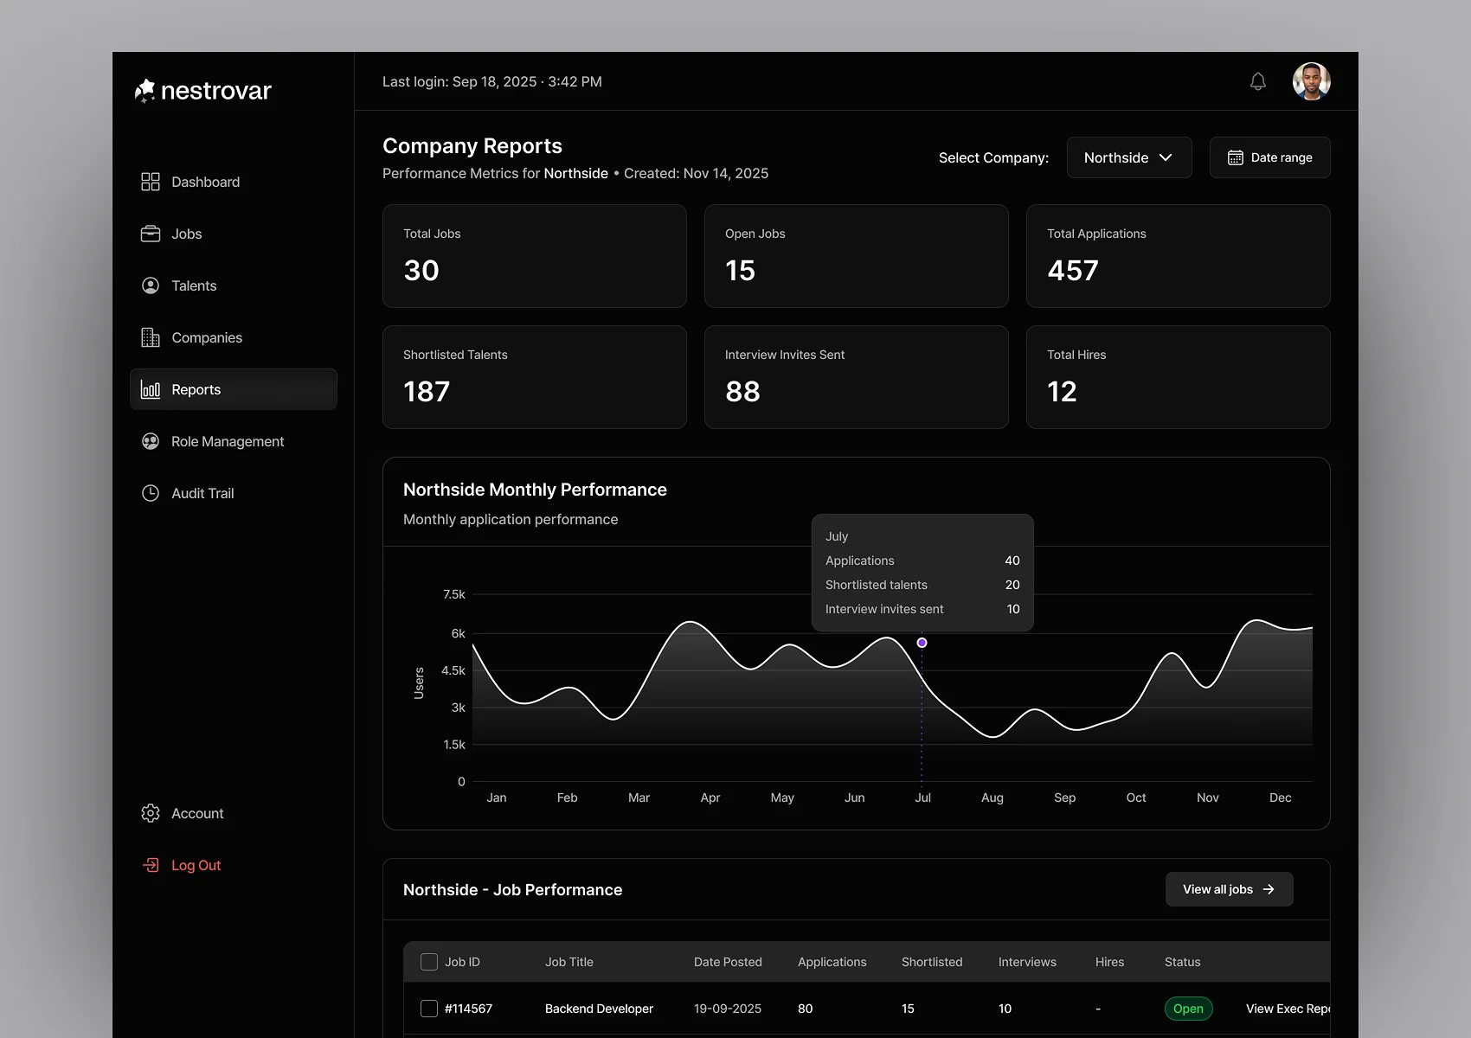
Task: Click the Dec label on chart axis
Action: tap(1281, 798)
